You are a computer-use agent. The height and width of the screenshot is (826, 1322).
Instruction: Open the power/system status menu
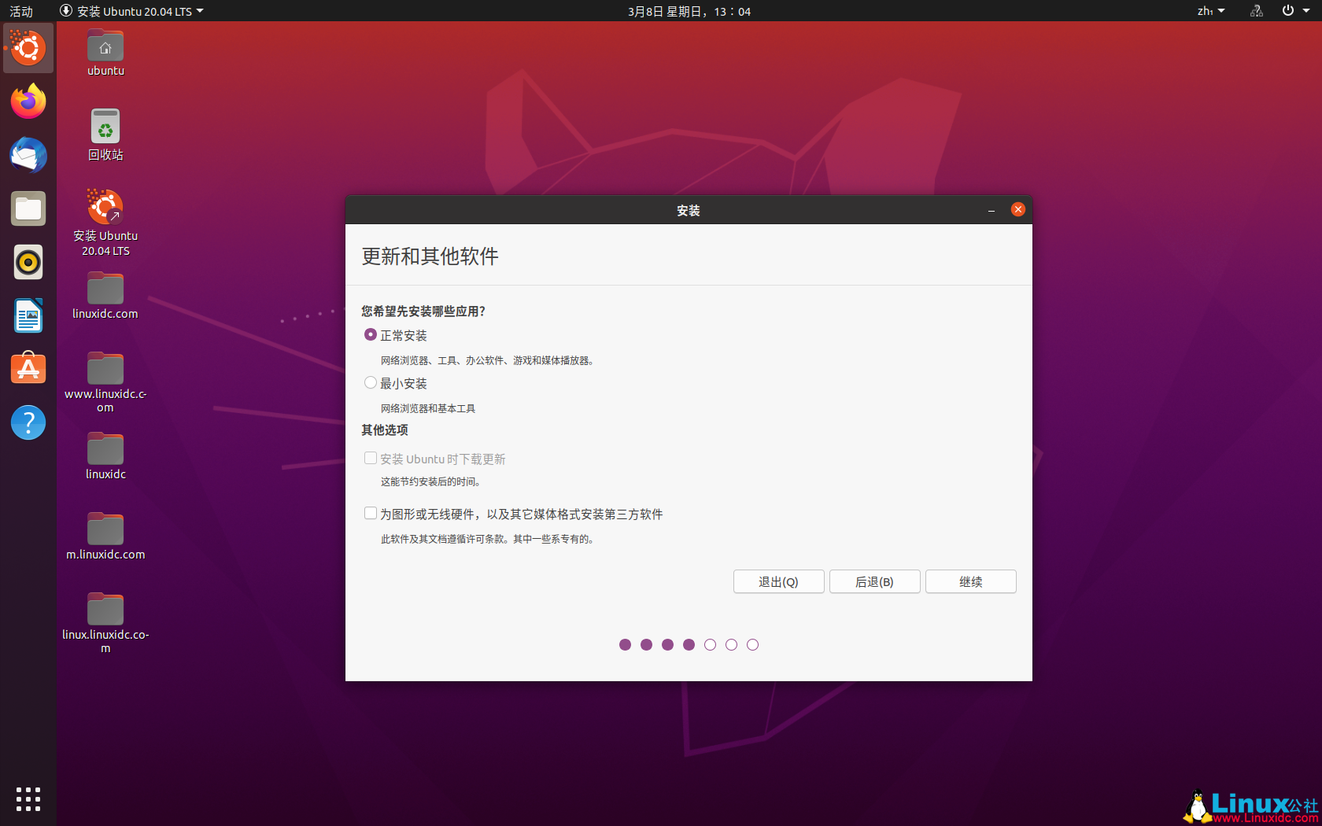pos(1288,11)
